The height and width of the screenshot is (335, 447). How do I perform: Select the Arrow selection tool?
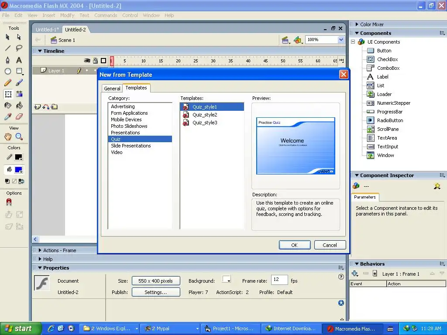8,37
